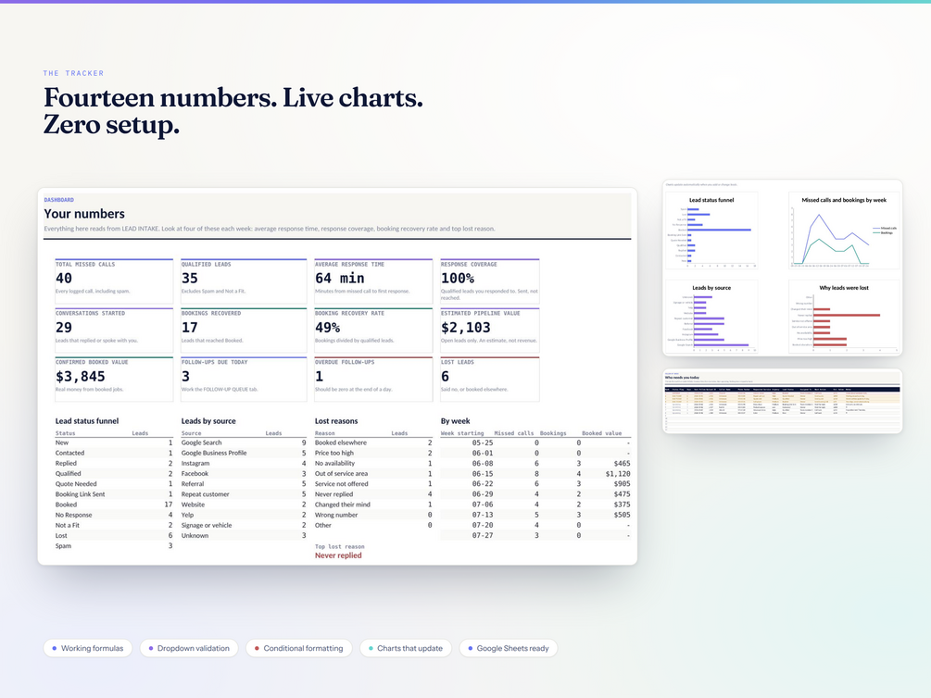The height and width of the screenshot is (698, 931).
Task: Click the 'Lost reasons' table heading
Action: pyautogui.click(x=336, y=421)
